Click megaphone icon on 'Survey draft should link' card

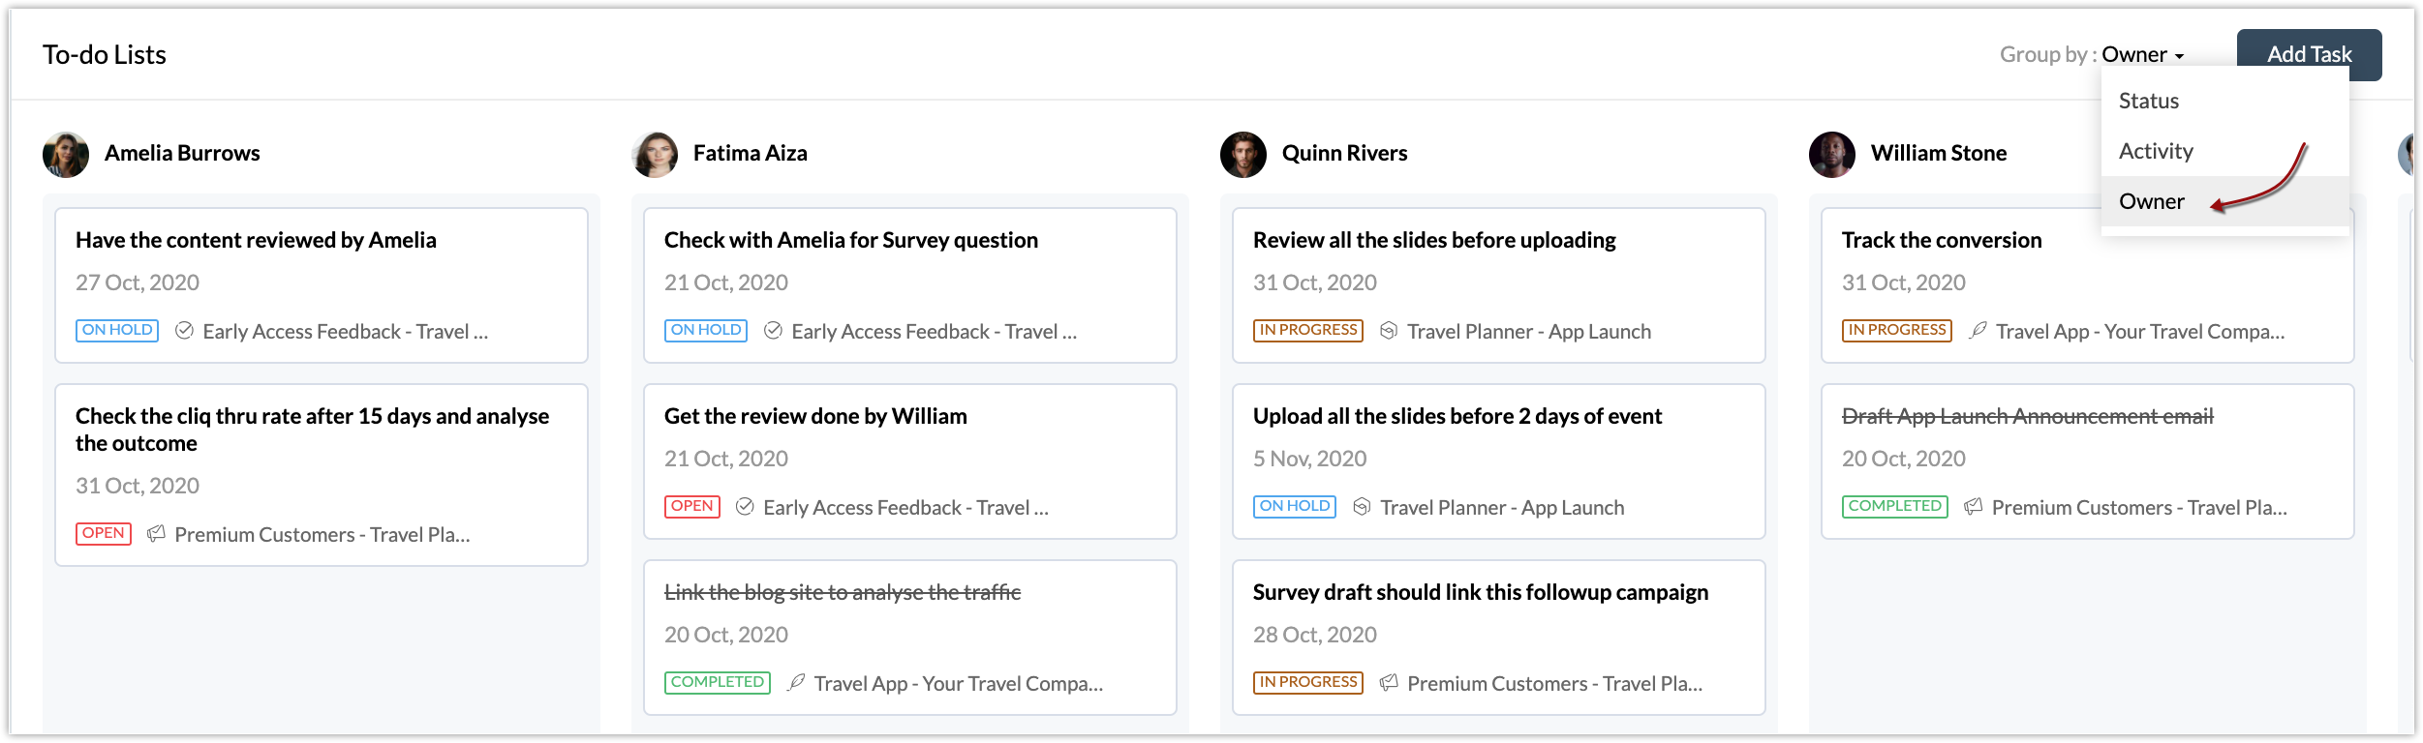coord(1389,683)
